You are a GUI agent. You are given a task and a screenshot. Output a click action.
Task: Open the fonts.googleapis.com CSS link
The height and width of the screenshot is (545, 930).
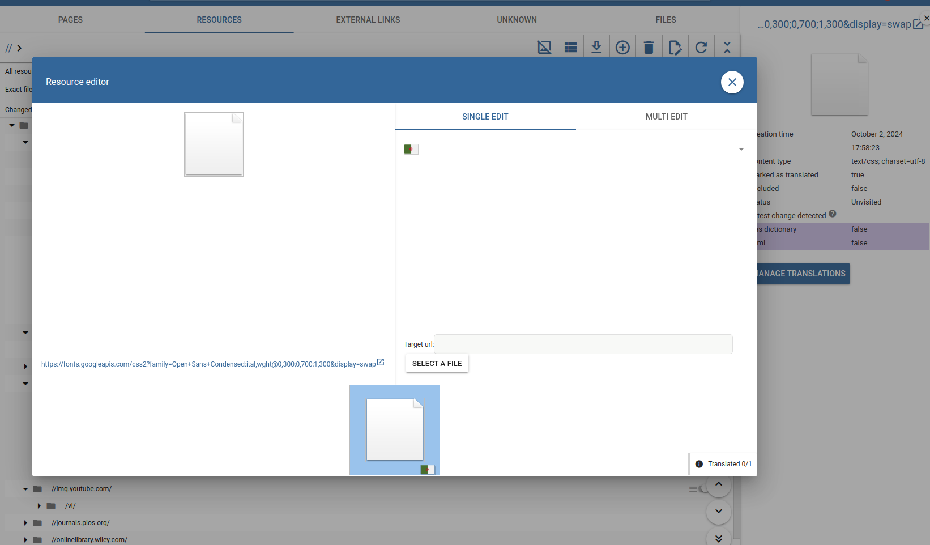(x=208, y=364)
